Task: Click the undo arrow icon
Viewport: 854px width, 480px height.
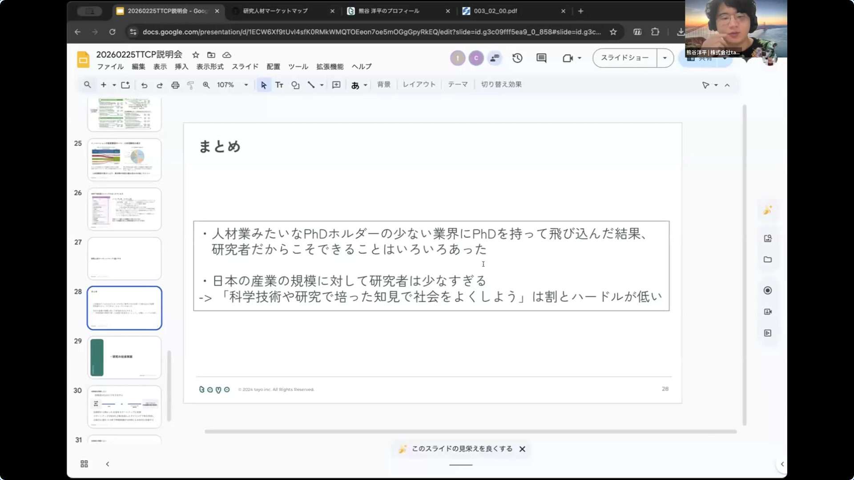Action: tap(144, 85)
